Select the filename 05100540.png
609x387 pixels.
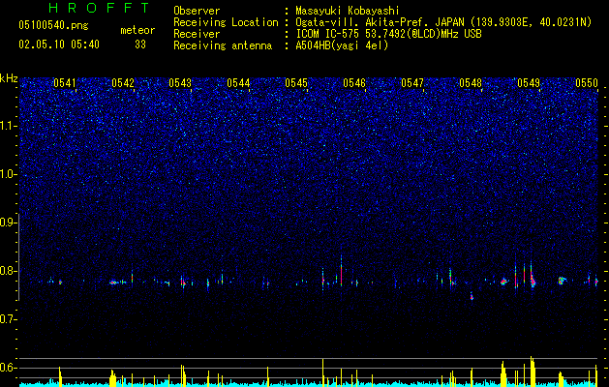tap(53, 25)
